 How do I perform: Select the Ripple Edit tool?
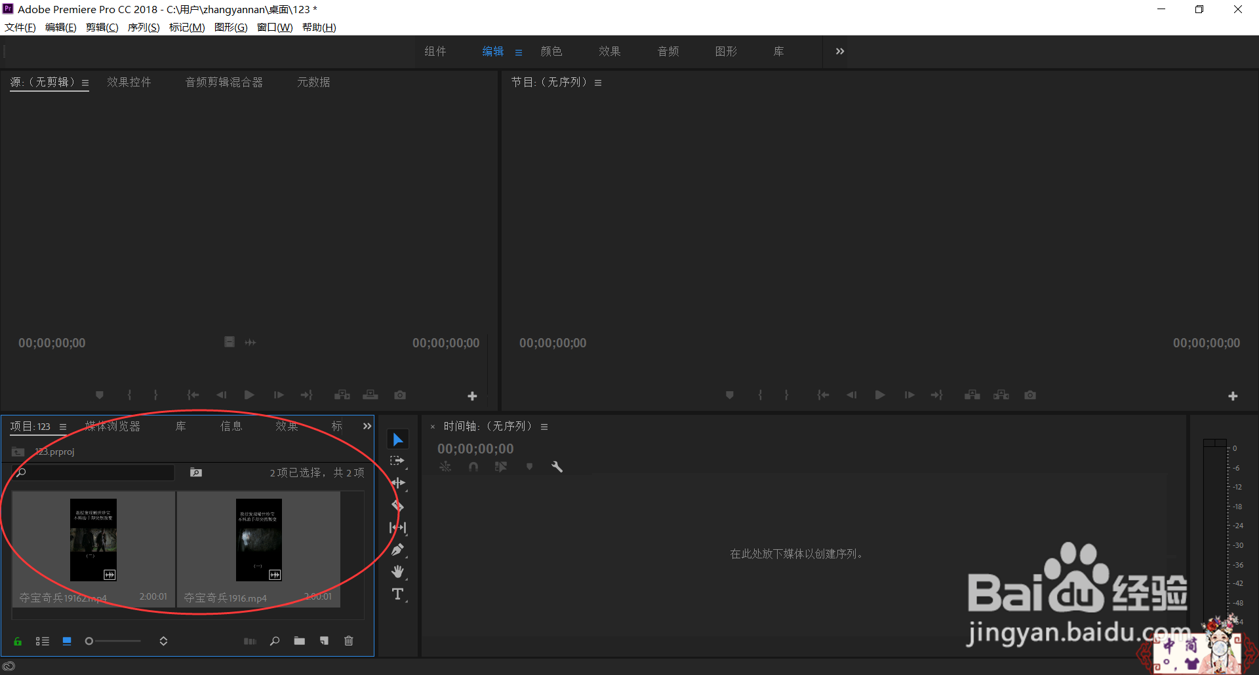pos(397,484)
